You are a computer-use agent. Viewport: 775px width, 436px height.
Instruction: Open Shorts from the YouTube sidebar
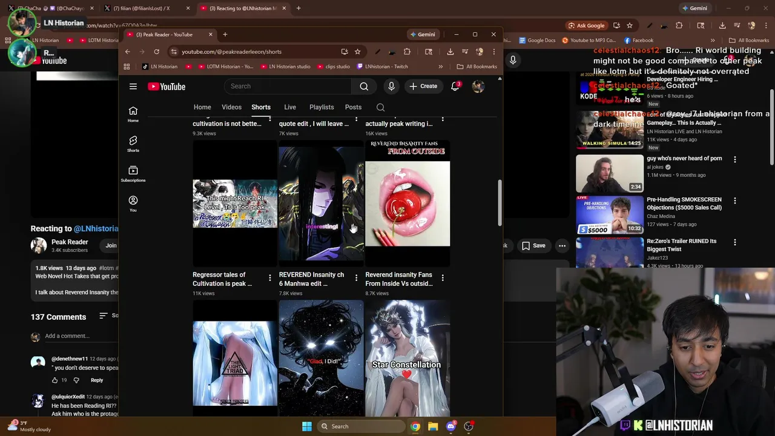click(133, 144)
